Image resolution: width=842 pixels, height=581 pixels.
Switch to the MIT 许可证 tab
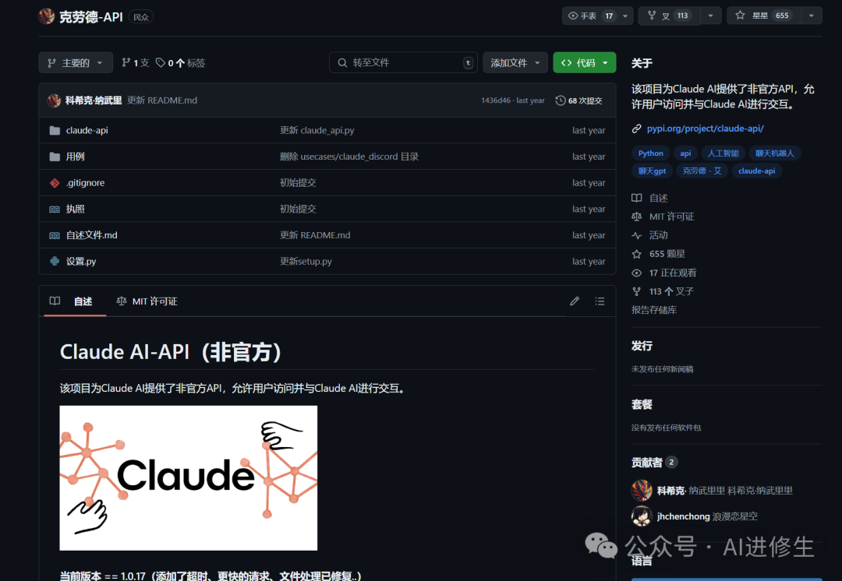tap(147, 301)
